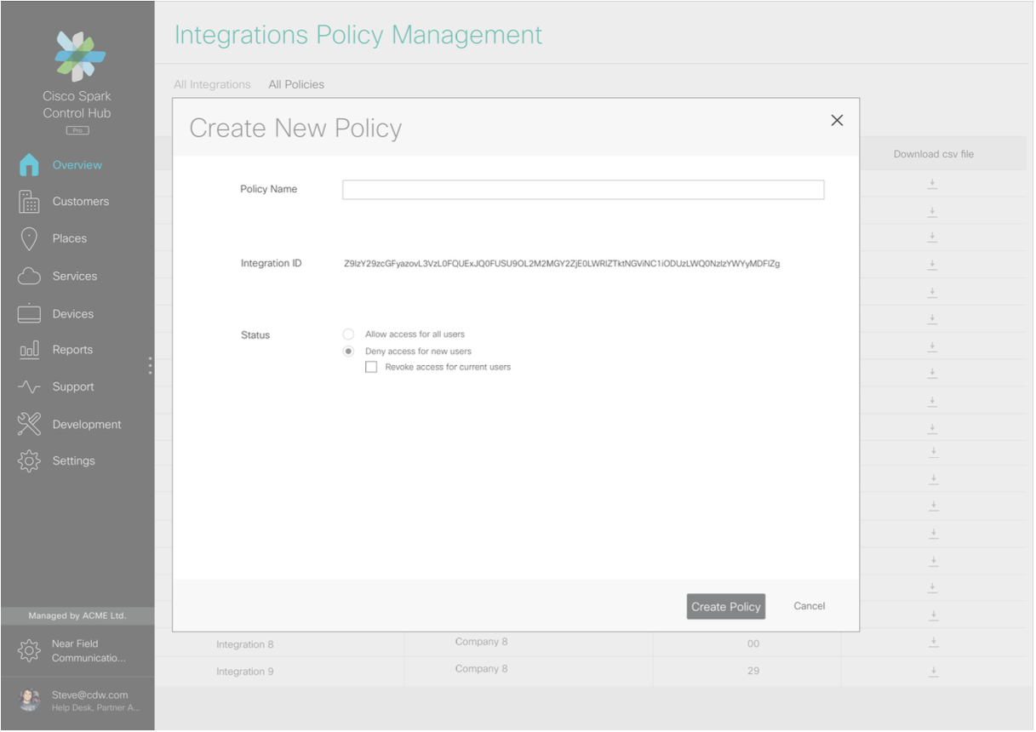Click the Devices monitor icon
1036x732 pixels.
coord(29,314)
